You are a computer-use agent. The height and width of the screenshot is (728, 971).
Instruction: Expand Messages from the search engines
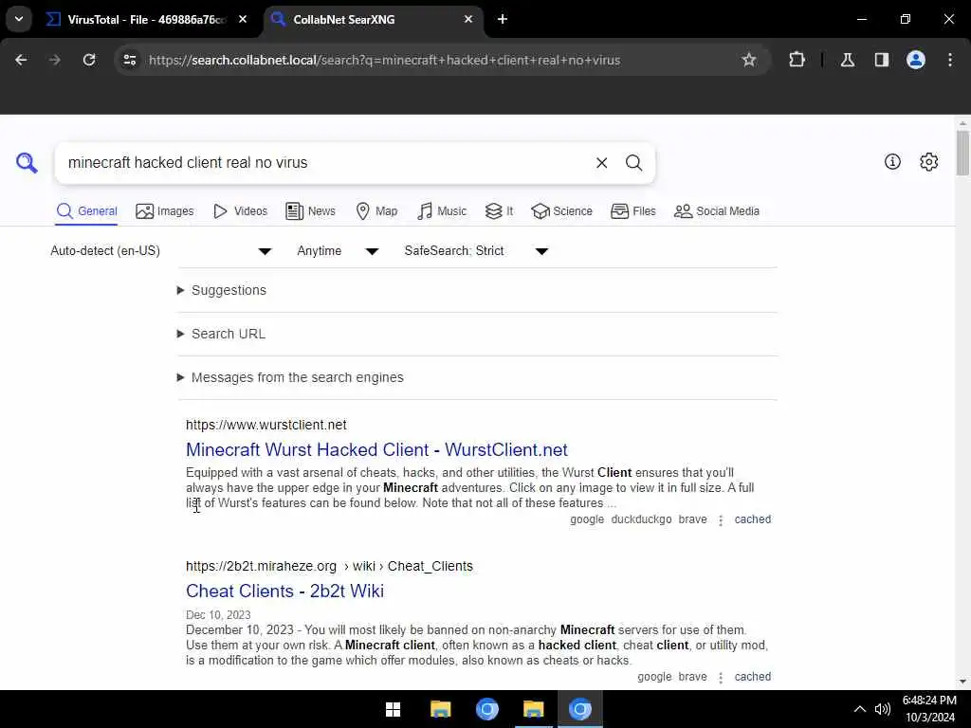290,377
